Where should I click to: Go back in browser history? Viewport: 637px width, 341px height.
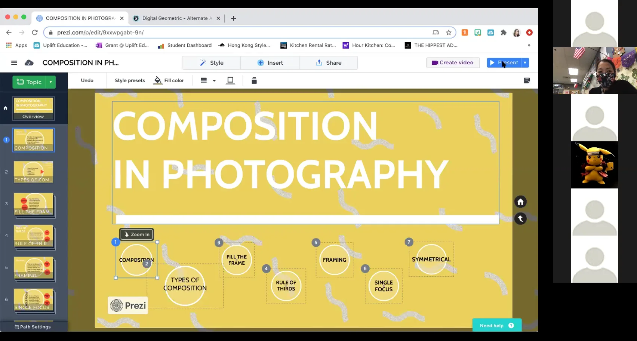pyautogui.click(x=9, y=33)
